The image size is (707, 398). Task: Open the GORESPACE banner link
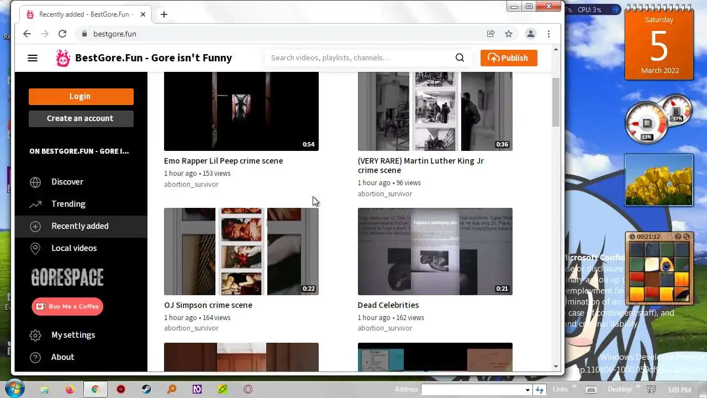67,277
